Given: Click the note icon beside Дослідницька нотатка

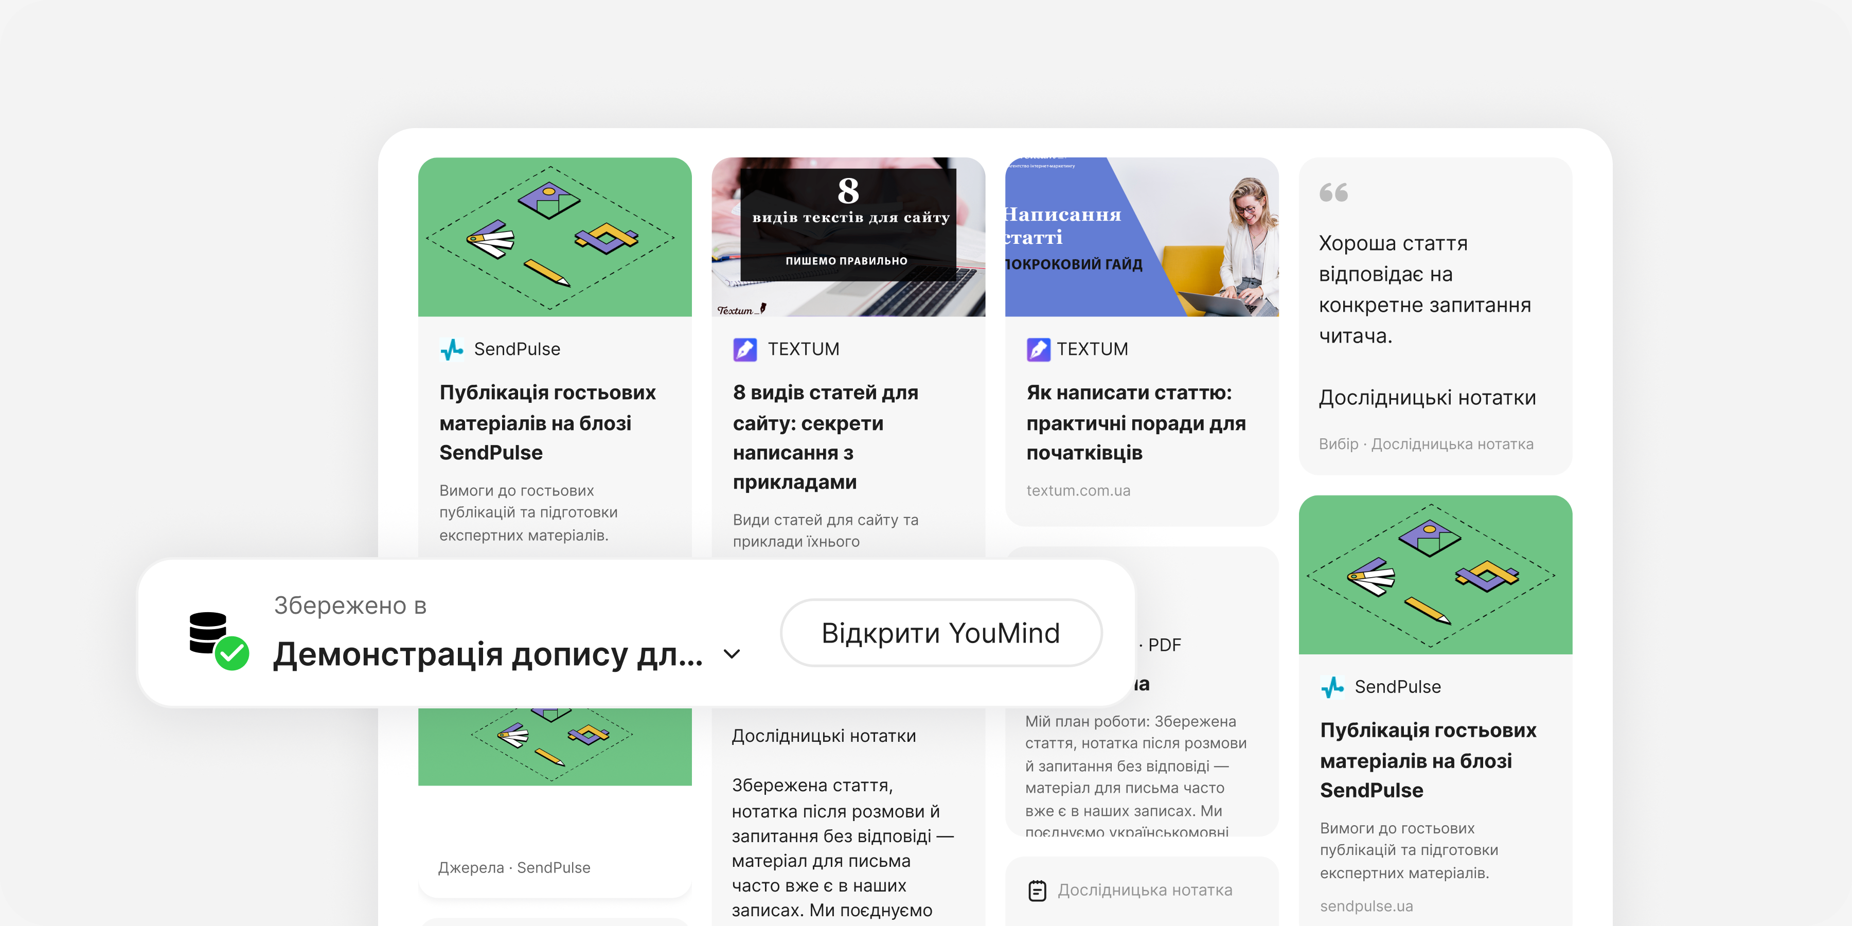Looking at the screenshot, I should coord(1038,891).
